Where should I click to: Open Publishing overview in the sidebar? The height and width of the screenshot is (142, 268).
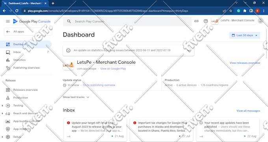(26, 68)
